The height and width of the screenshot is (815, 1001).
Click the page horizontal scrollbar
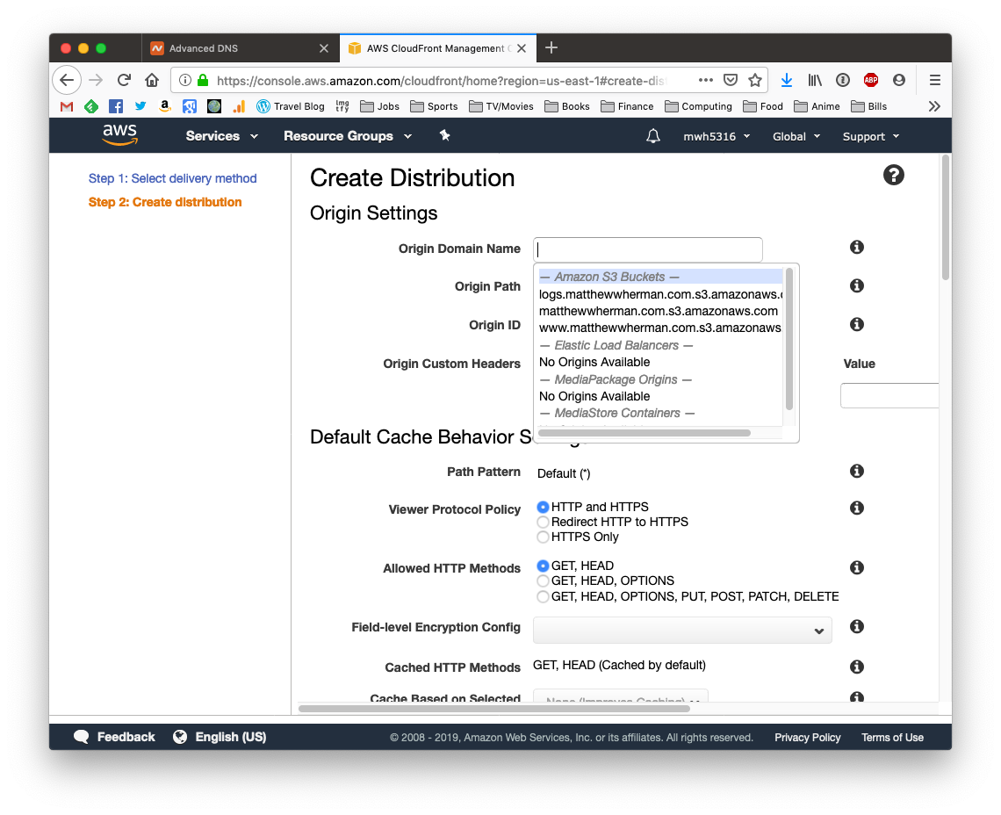coord(494,709)
